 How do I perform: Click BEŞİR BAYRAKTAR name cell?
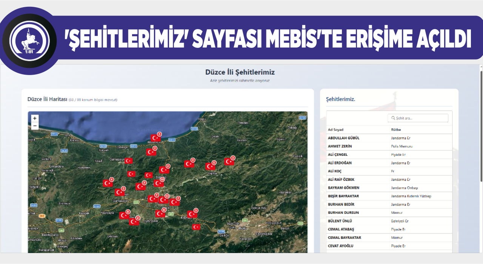343,196
